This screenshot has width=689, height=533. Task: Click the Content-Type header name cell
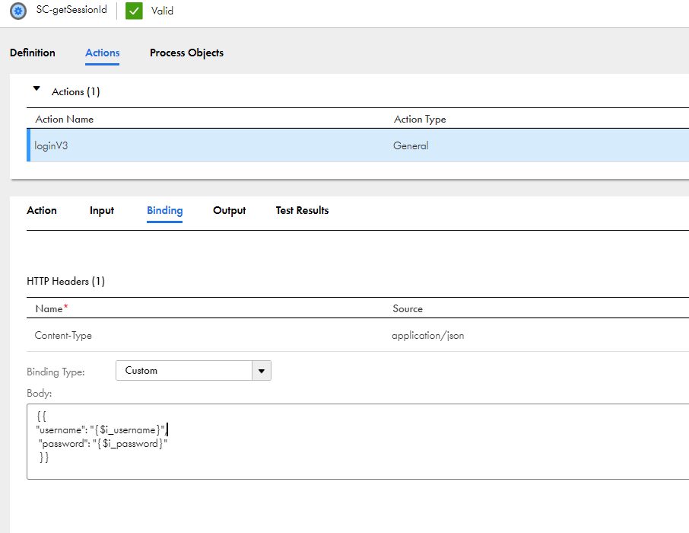63,335
